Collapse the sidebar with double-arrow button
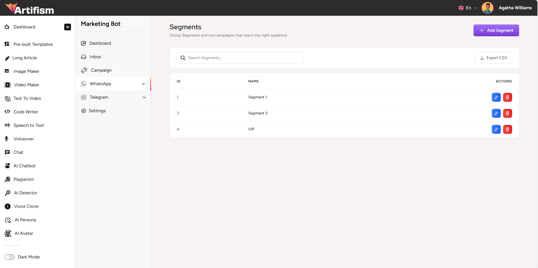The width and height of the screenshot is (538, 268). tap(67, 27)
